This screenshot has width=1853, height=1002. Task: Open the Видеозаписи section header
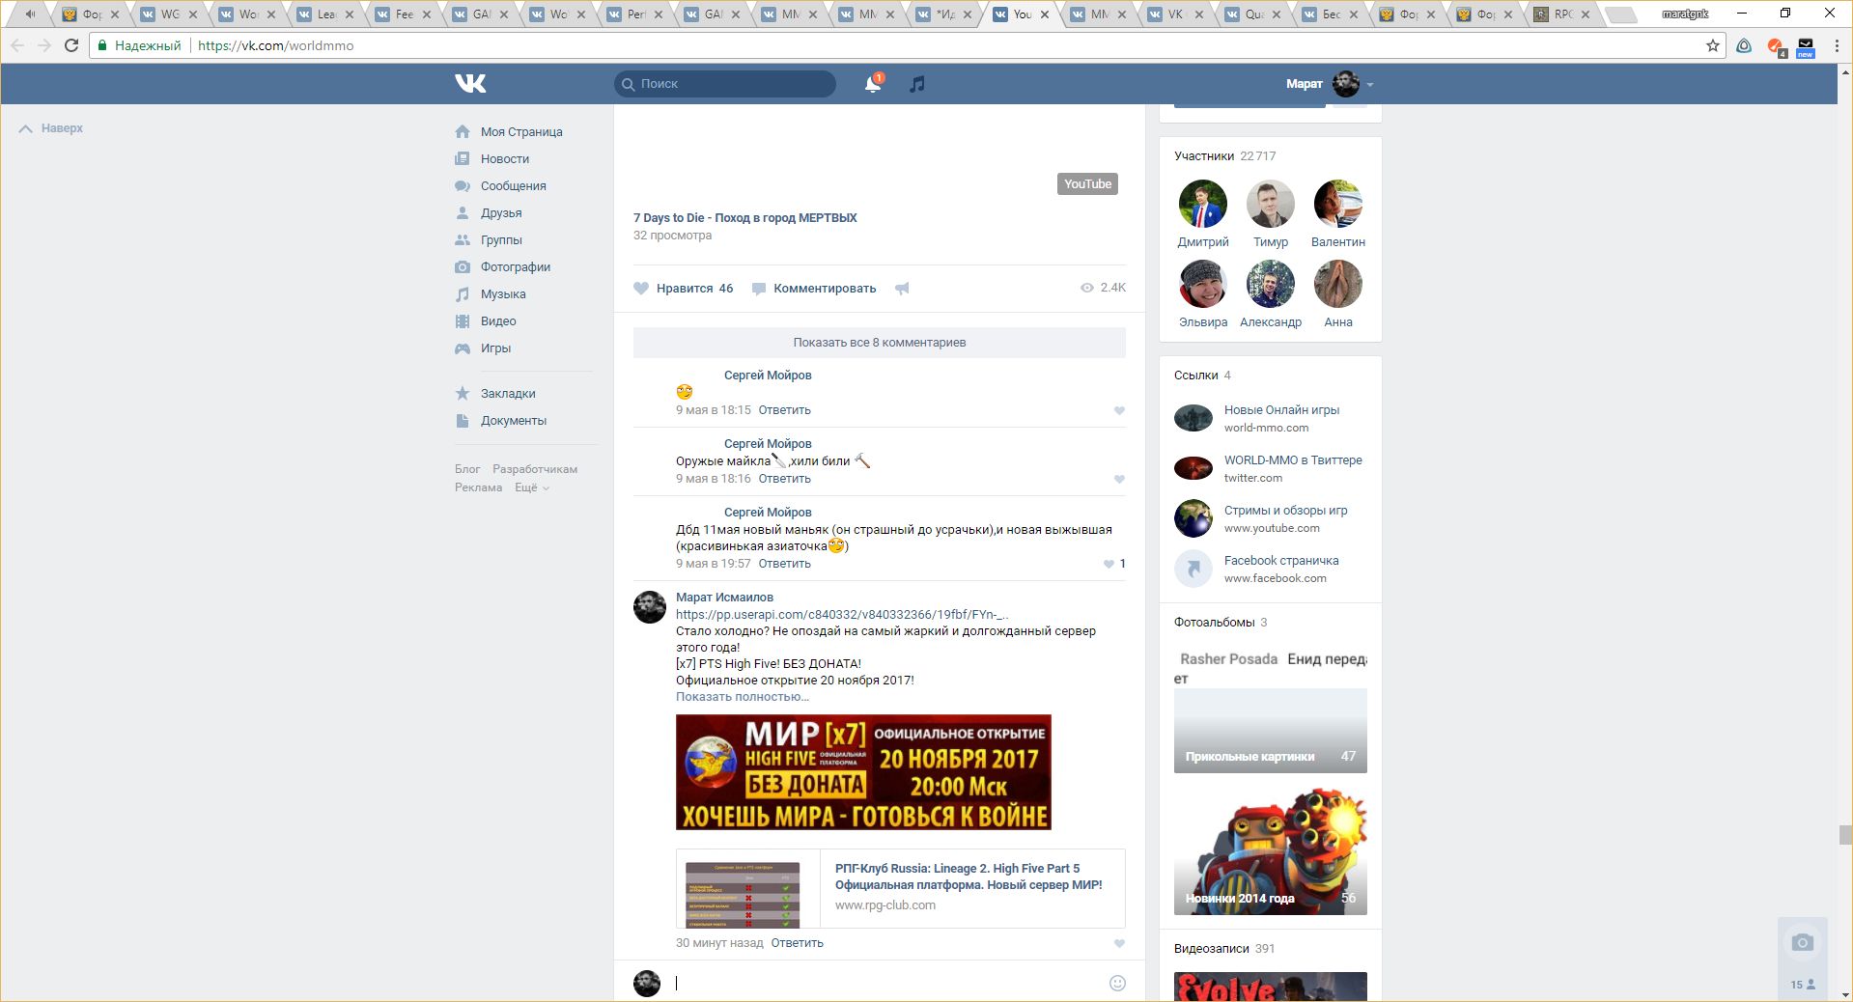click(x=1224, y=949)
